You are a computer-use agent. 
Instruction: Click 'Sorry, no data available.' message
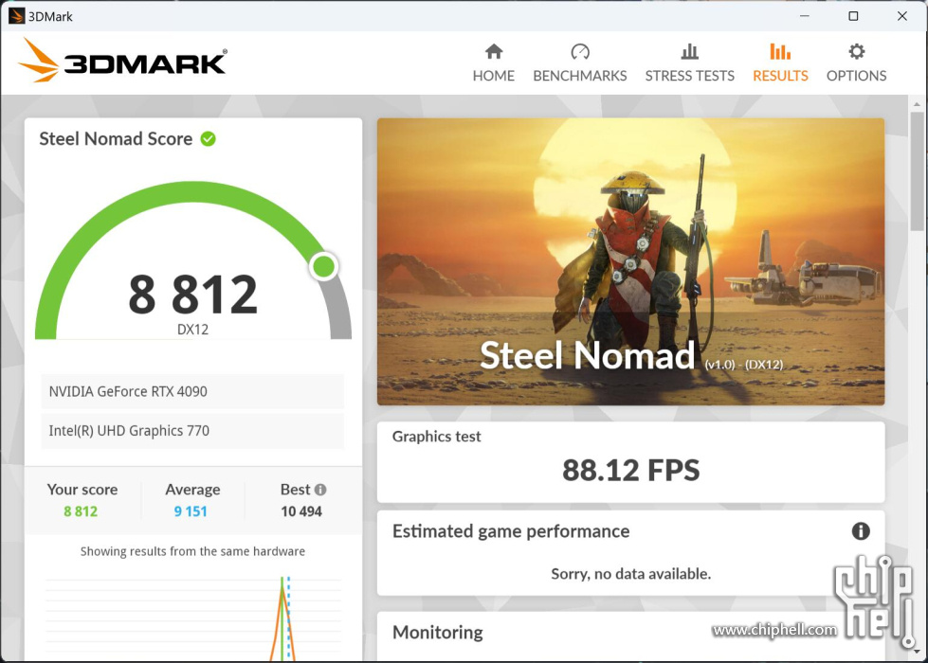coord(631,574)
